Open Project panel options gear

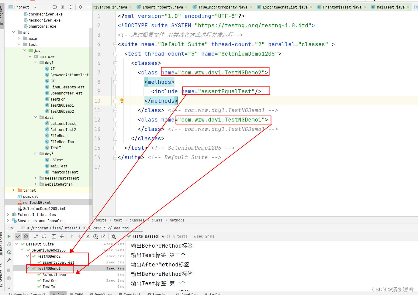click(x=81, y=7)
